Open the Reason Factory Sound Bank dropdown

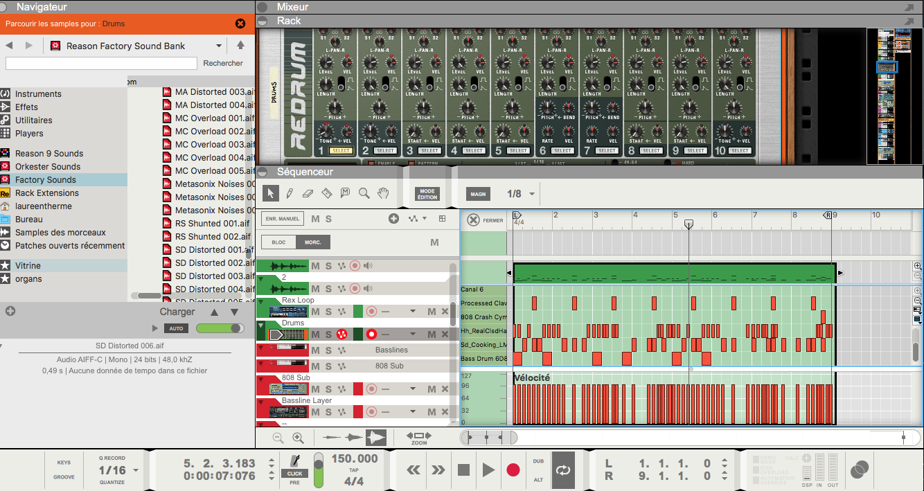click(219, 46)
